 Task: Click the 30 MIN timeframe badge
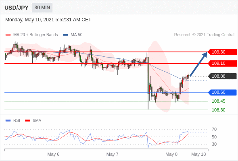click(42, 8)
